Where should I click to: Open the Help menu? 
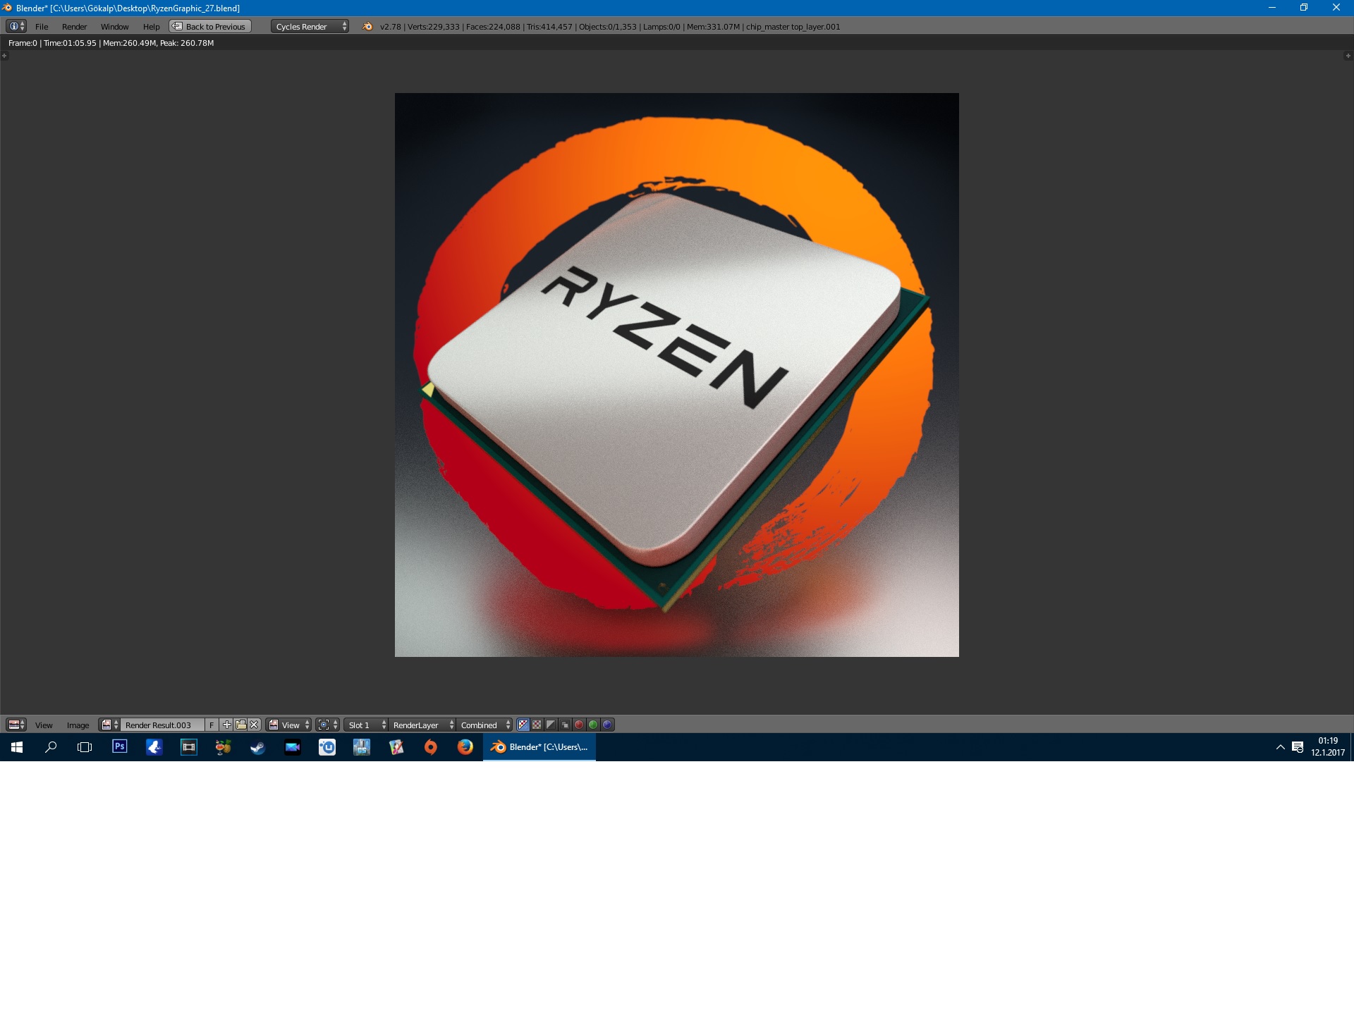click(151, 27)
